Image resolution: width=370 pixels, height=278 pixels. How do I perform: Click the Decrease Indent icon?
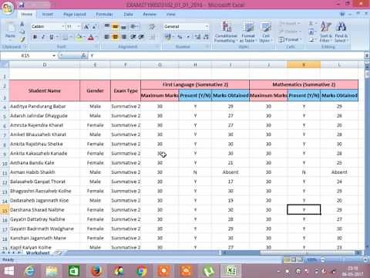click(x=133, y=37)
